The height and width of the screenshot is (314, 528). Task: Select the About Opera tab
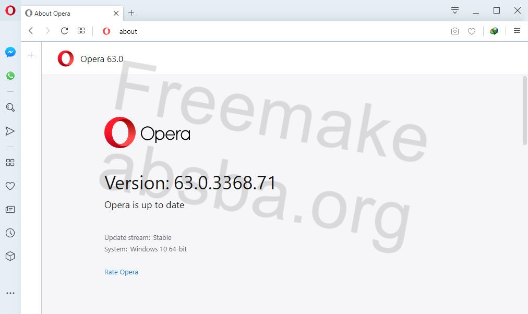point(72,13)
